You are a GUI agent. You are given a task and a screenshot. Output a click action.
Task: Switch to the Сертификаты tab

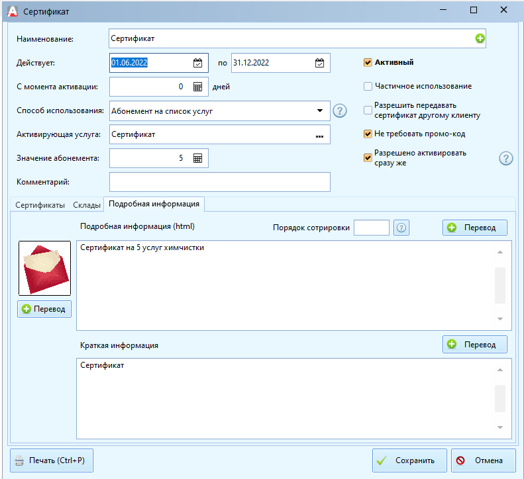(x=40, y=205)
